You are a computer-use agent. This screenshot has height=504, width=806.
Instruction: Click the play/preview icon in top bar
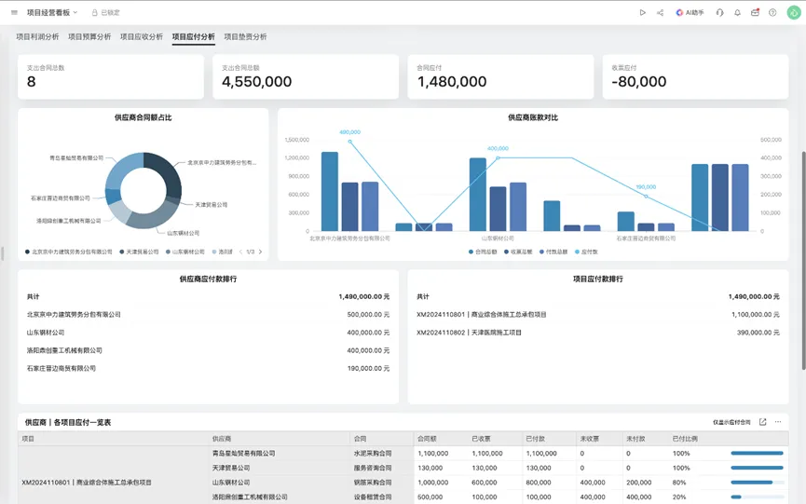pos(642,13)
